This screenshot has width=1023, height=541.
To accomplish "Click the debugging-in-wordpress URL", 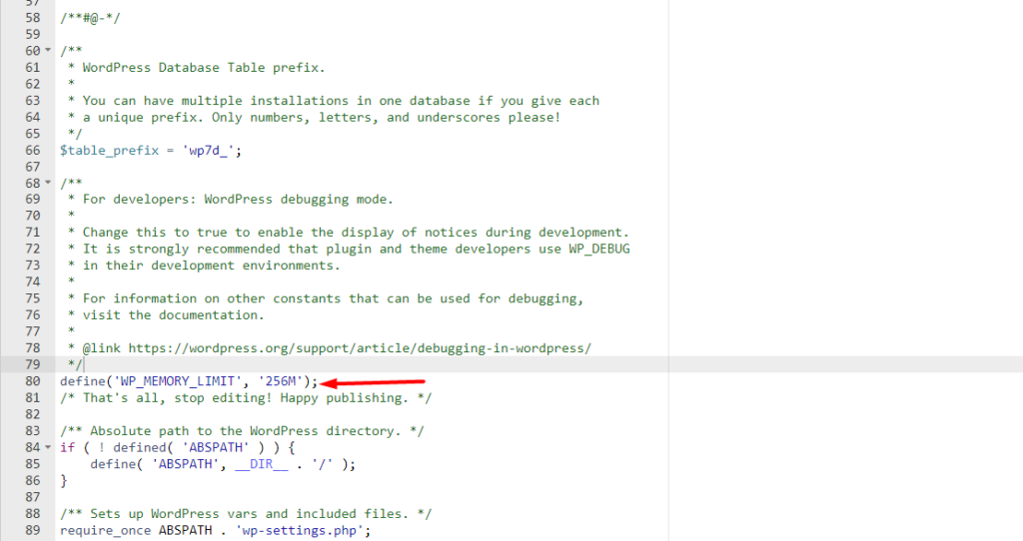I will (x=360, y=348).
